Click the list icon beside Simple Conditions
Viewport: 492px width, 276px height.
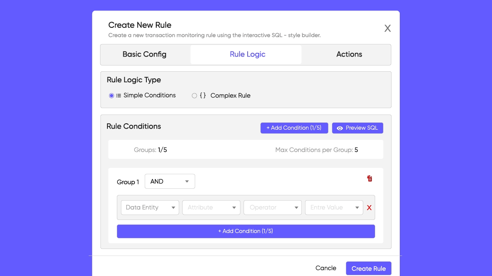[x=118, y=95]
